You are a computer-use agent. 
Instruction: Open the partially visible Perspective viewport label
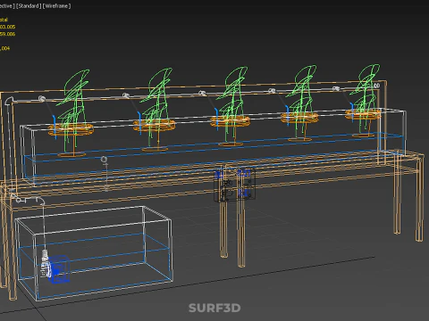pos(7,6)
